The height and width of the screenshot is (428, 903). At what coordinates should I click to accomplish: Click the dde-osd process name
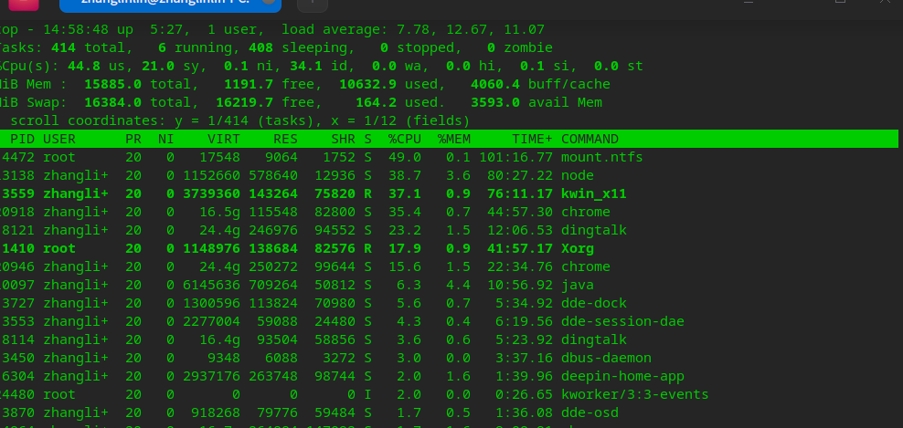pos(590,412)
